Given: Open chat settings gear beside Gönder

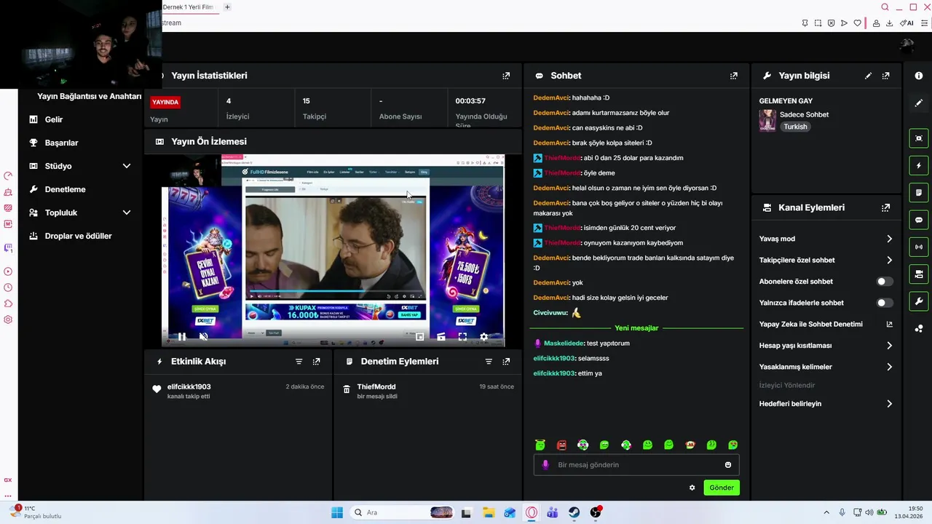Looking at the screenshot, I should pos(692,488).
